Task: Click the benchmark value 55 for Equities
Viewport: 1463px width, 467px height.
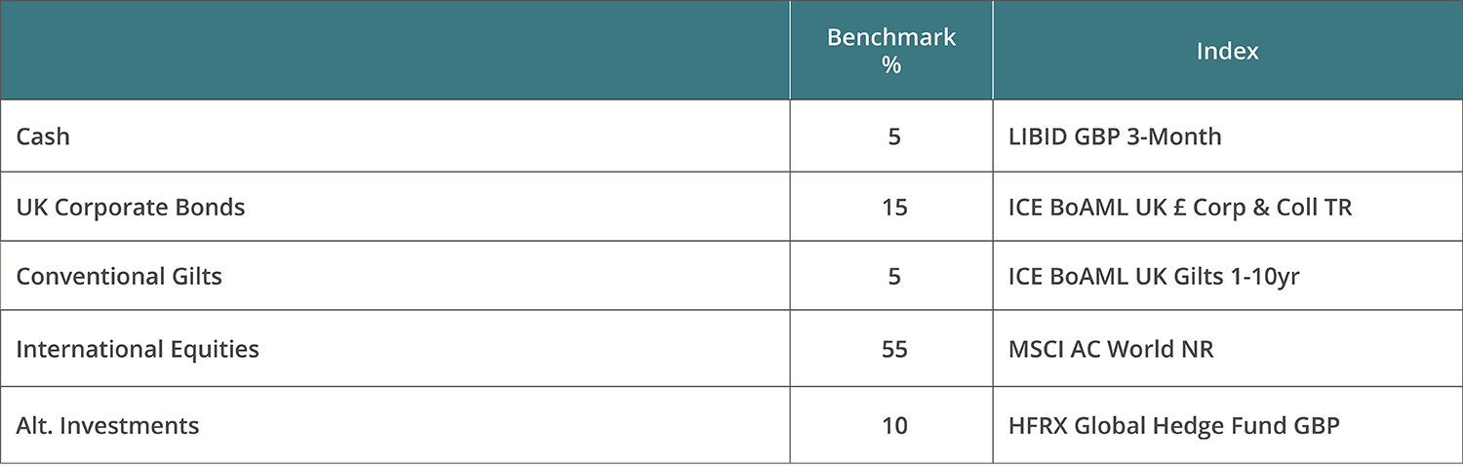Action: pyautogui.click(x=893, y=349)
